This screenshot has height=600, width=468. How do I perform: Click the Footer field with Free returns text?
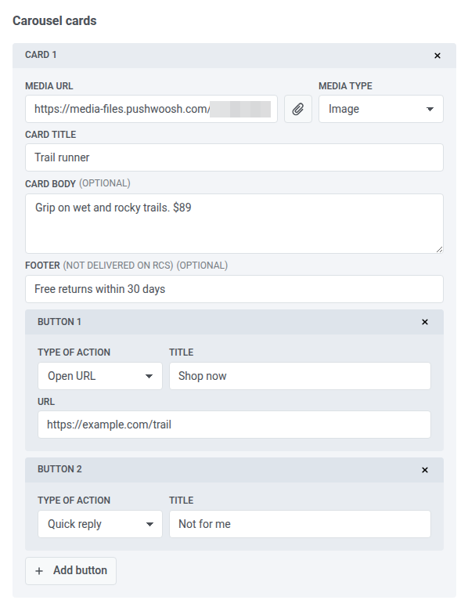click(234, 289)
